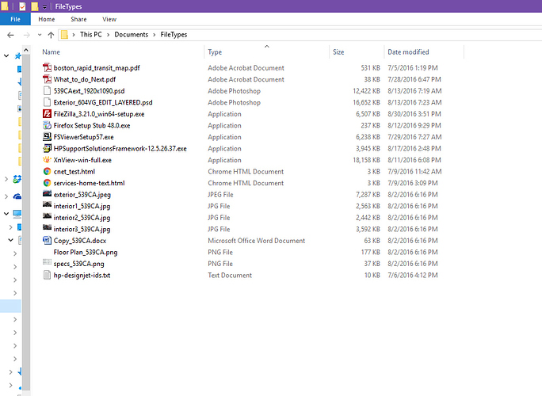
Task: Navigate to This PC breadcrumb
Action: (91, 35)
